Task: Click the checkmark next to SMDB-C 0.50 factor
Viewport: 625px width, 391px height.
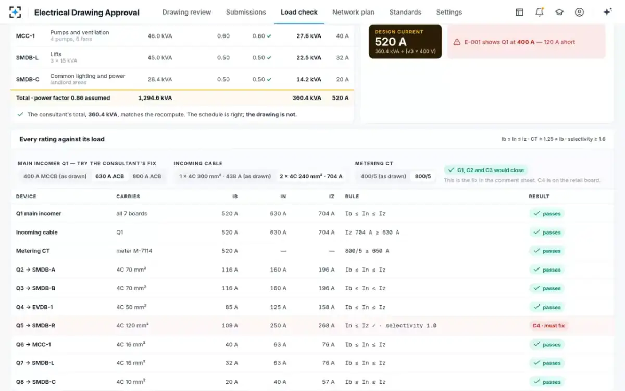Action: (269, 80)
